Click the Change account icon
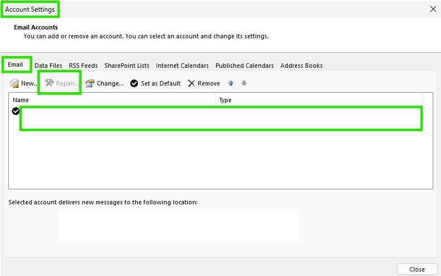Image resolution: width=441 pixels, height=276 pixels. tap(90, 83)
